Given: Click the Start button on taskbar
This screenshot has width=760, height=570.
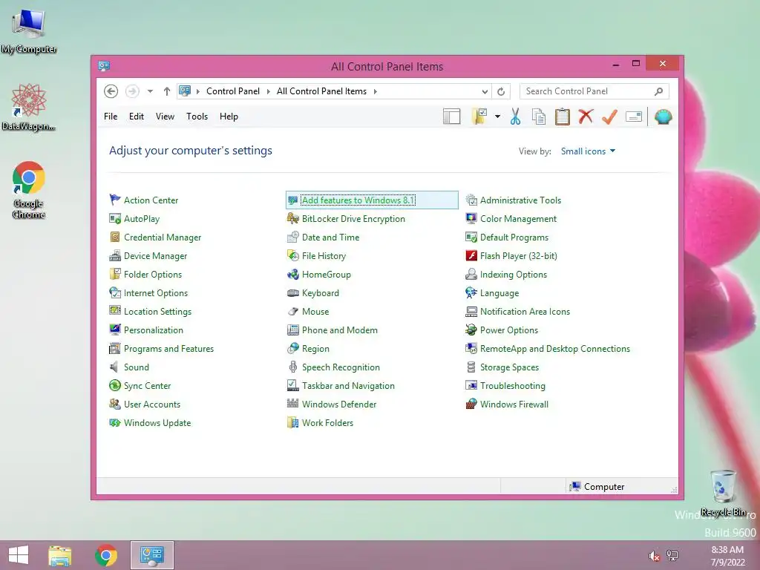Looking at the screenshot, I should tap(19, 555).
